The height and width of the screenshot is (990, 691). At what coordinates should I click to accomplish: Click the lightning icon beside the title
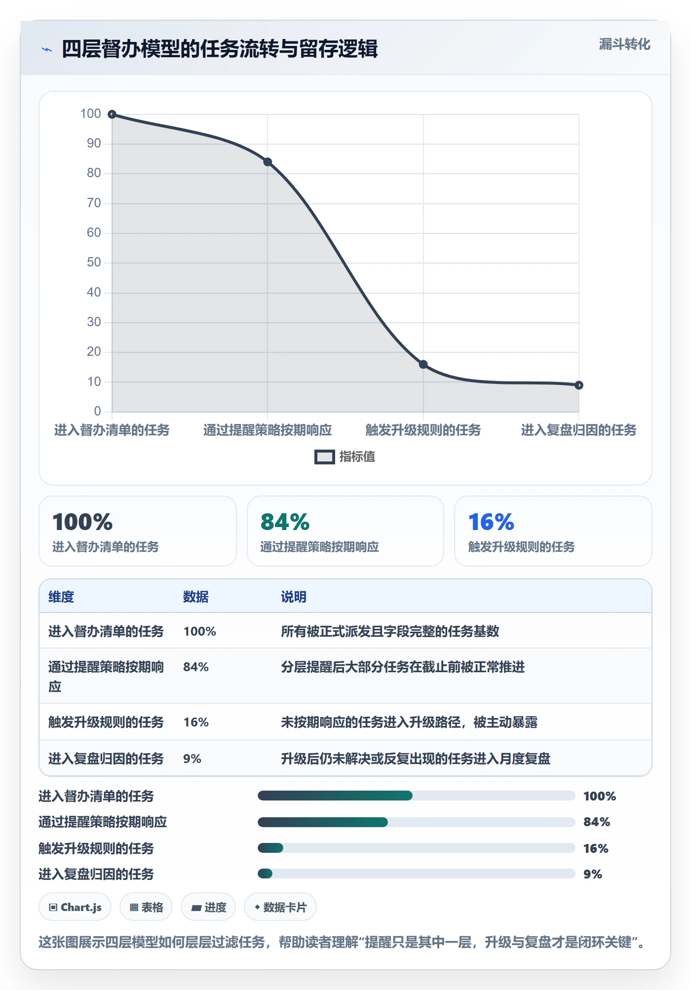click(47, 49)
